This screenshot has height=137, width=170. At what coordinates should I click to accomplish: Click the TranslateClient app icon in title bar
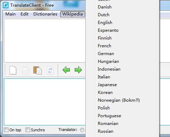pos(6,5)
